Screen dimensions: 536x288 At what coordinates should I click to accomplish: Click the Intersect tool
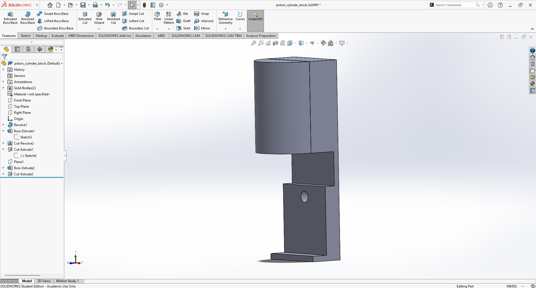pos(204,21)
